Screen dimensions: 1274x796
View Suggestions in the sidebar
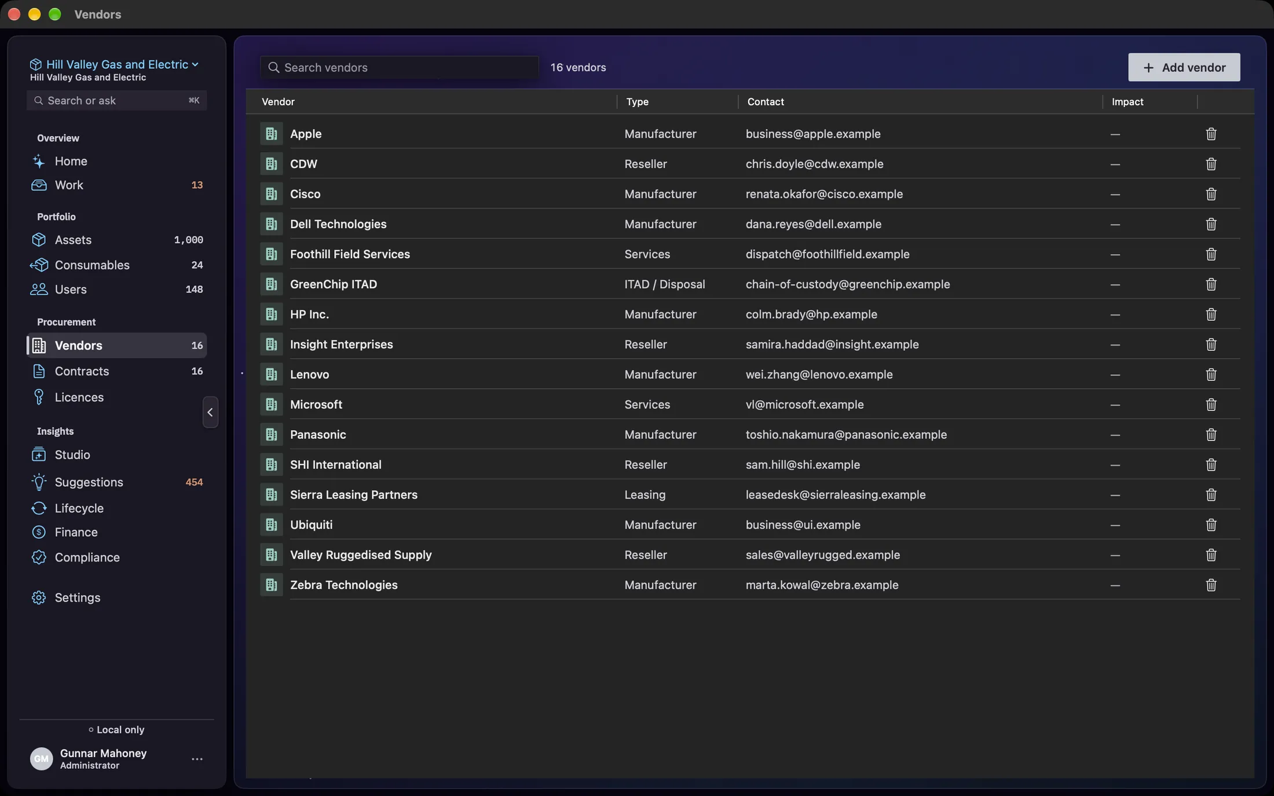(116, 482)
